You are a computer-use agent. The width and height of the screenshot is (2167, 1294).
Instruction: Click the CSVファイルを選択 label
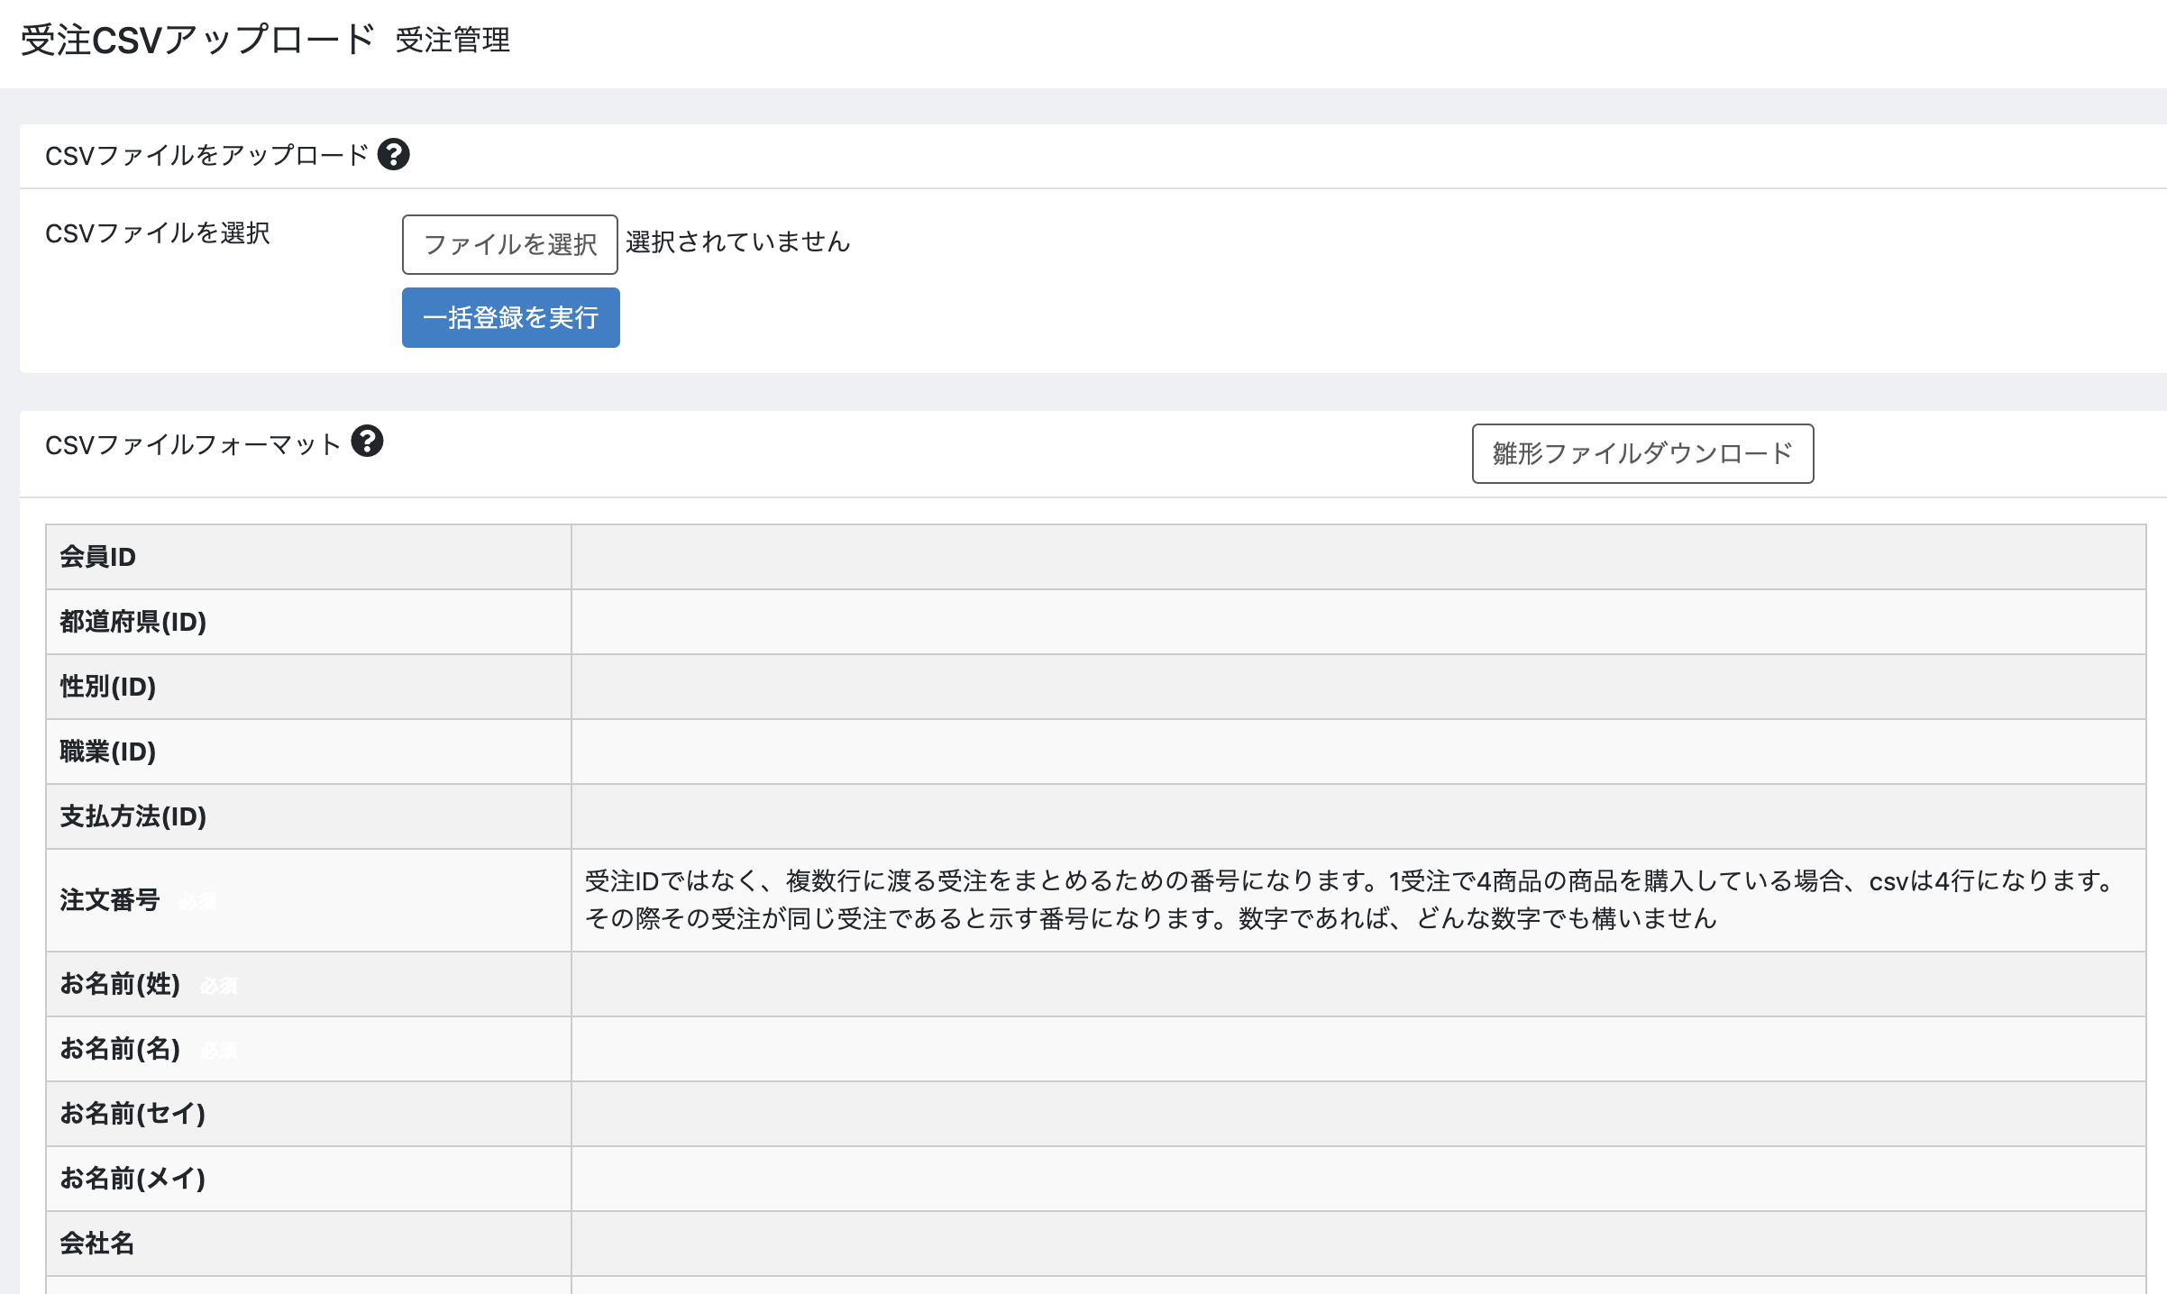coord(158,233)
